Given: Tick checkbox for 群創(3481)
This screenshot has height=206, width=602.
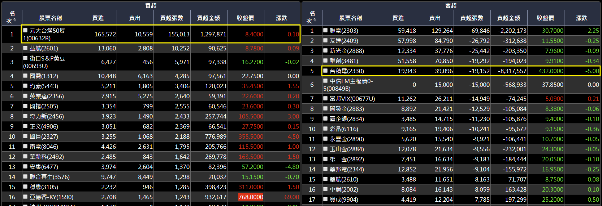Looking at the screenshot, I should coord(325,61).
